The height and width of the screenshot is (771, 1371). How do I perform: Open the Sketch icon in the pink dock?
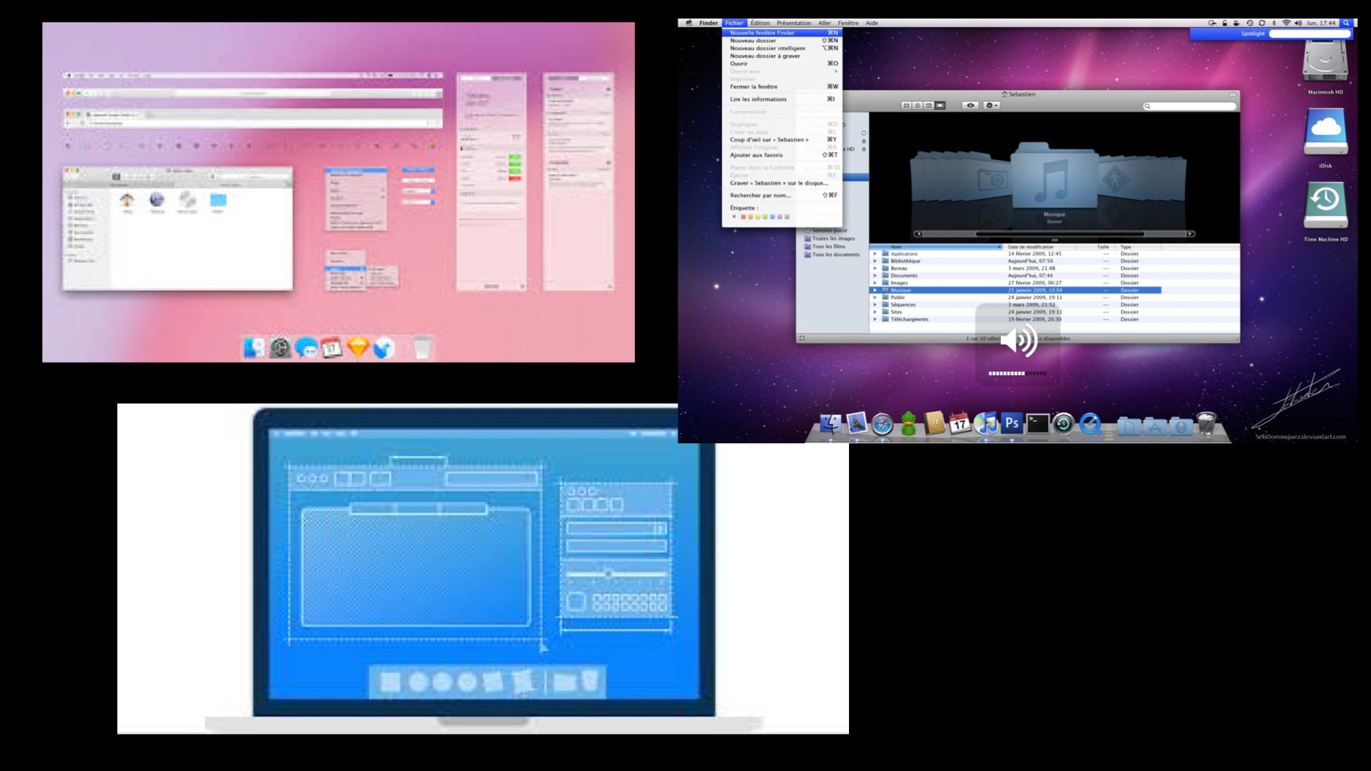coord(358,348)
